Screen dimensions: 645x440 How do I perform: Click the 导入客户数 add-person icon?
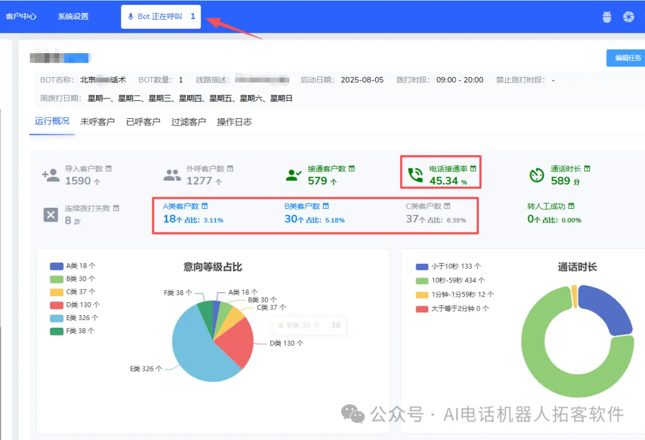(x=50, y=173)
